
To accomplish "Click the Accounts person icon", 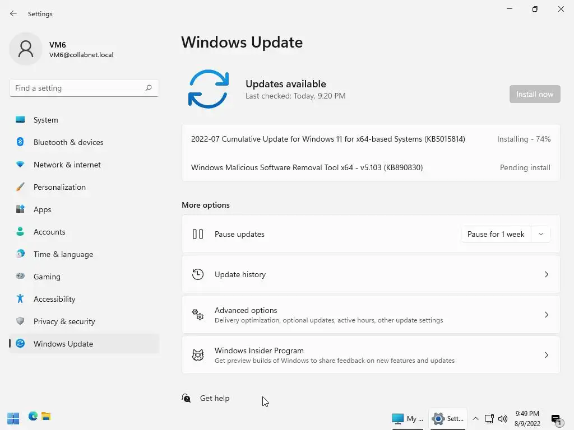I will tap(20, 231).
